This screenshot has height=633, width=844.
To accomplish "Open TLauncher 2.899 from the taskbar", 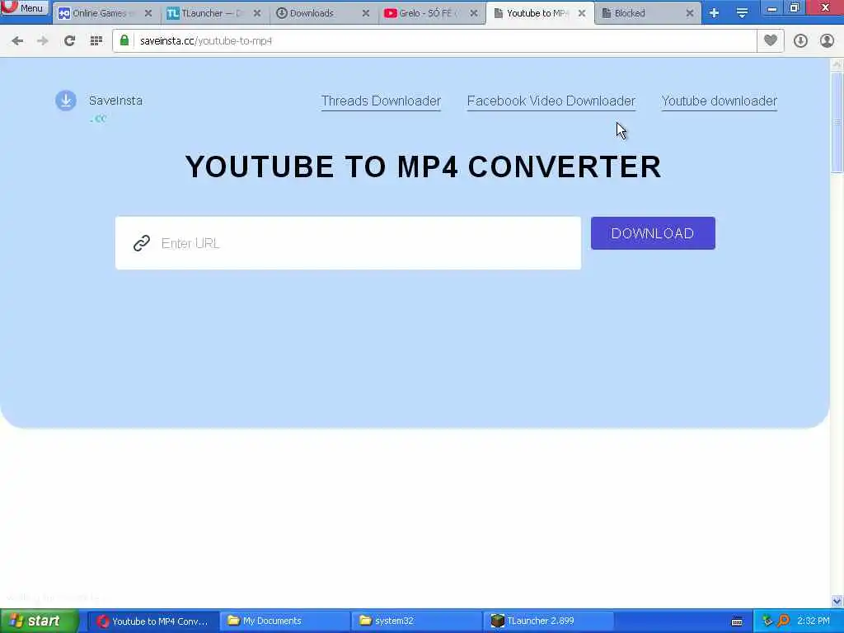I will pos(548,621).
